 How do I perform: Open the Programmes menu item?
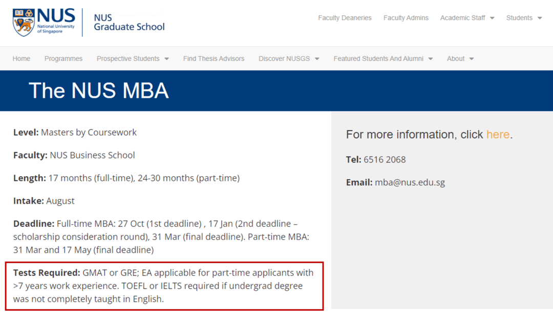click(x=63, y=58)
